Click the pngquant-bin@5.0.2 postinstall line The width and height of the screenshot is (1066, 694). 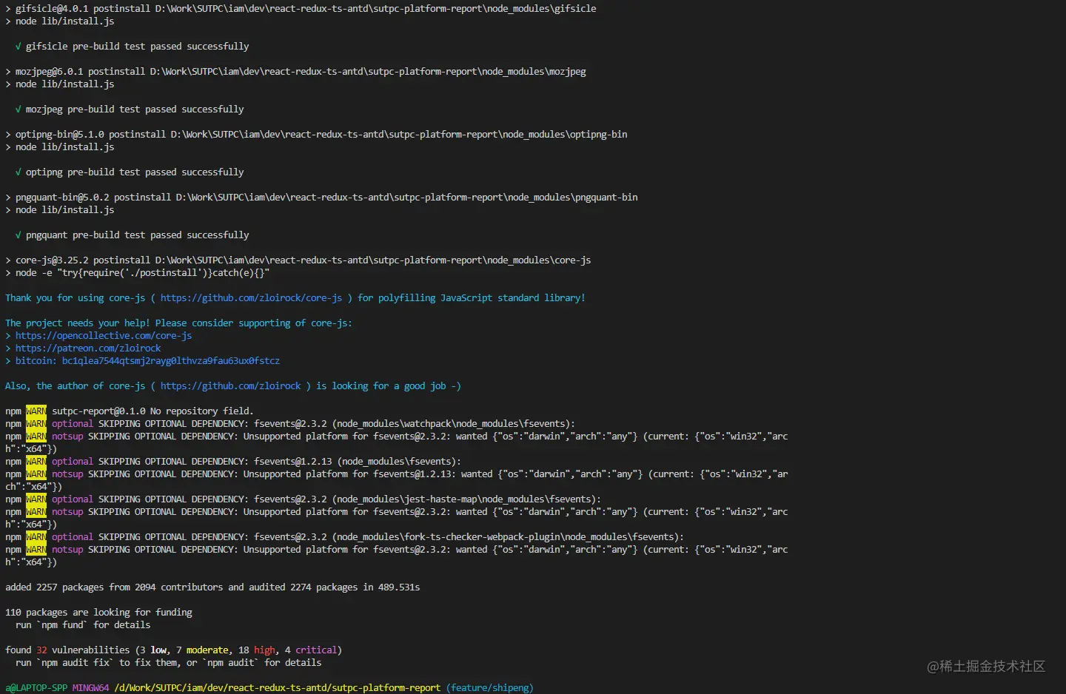321,198
